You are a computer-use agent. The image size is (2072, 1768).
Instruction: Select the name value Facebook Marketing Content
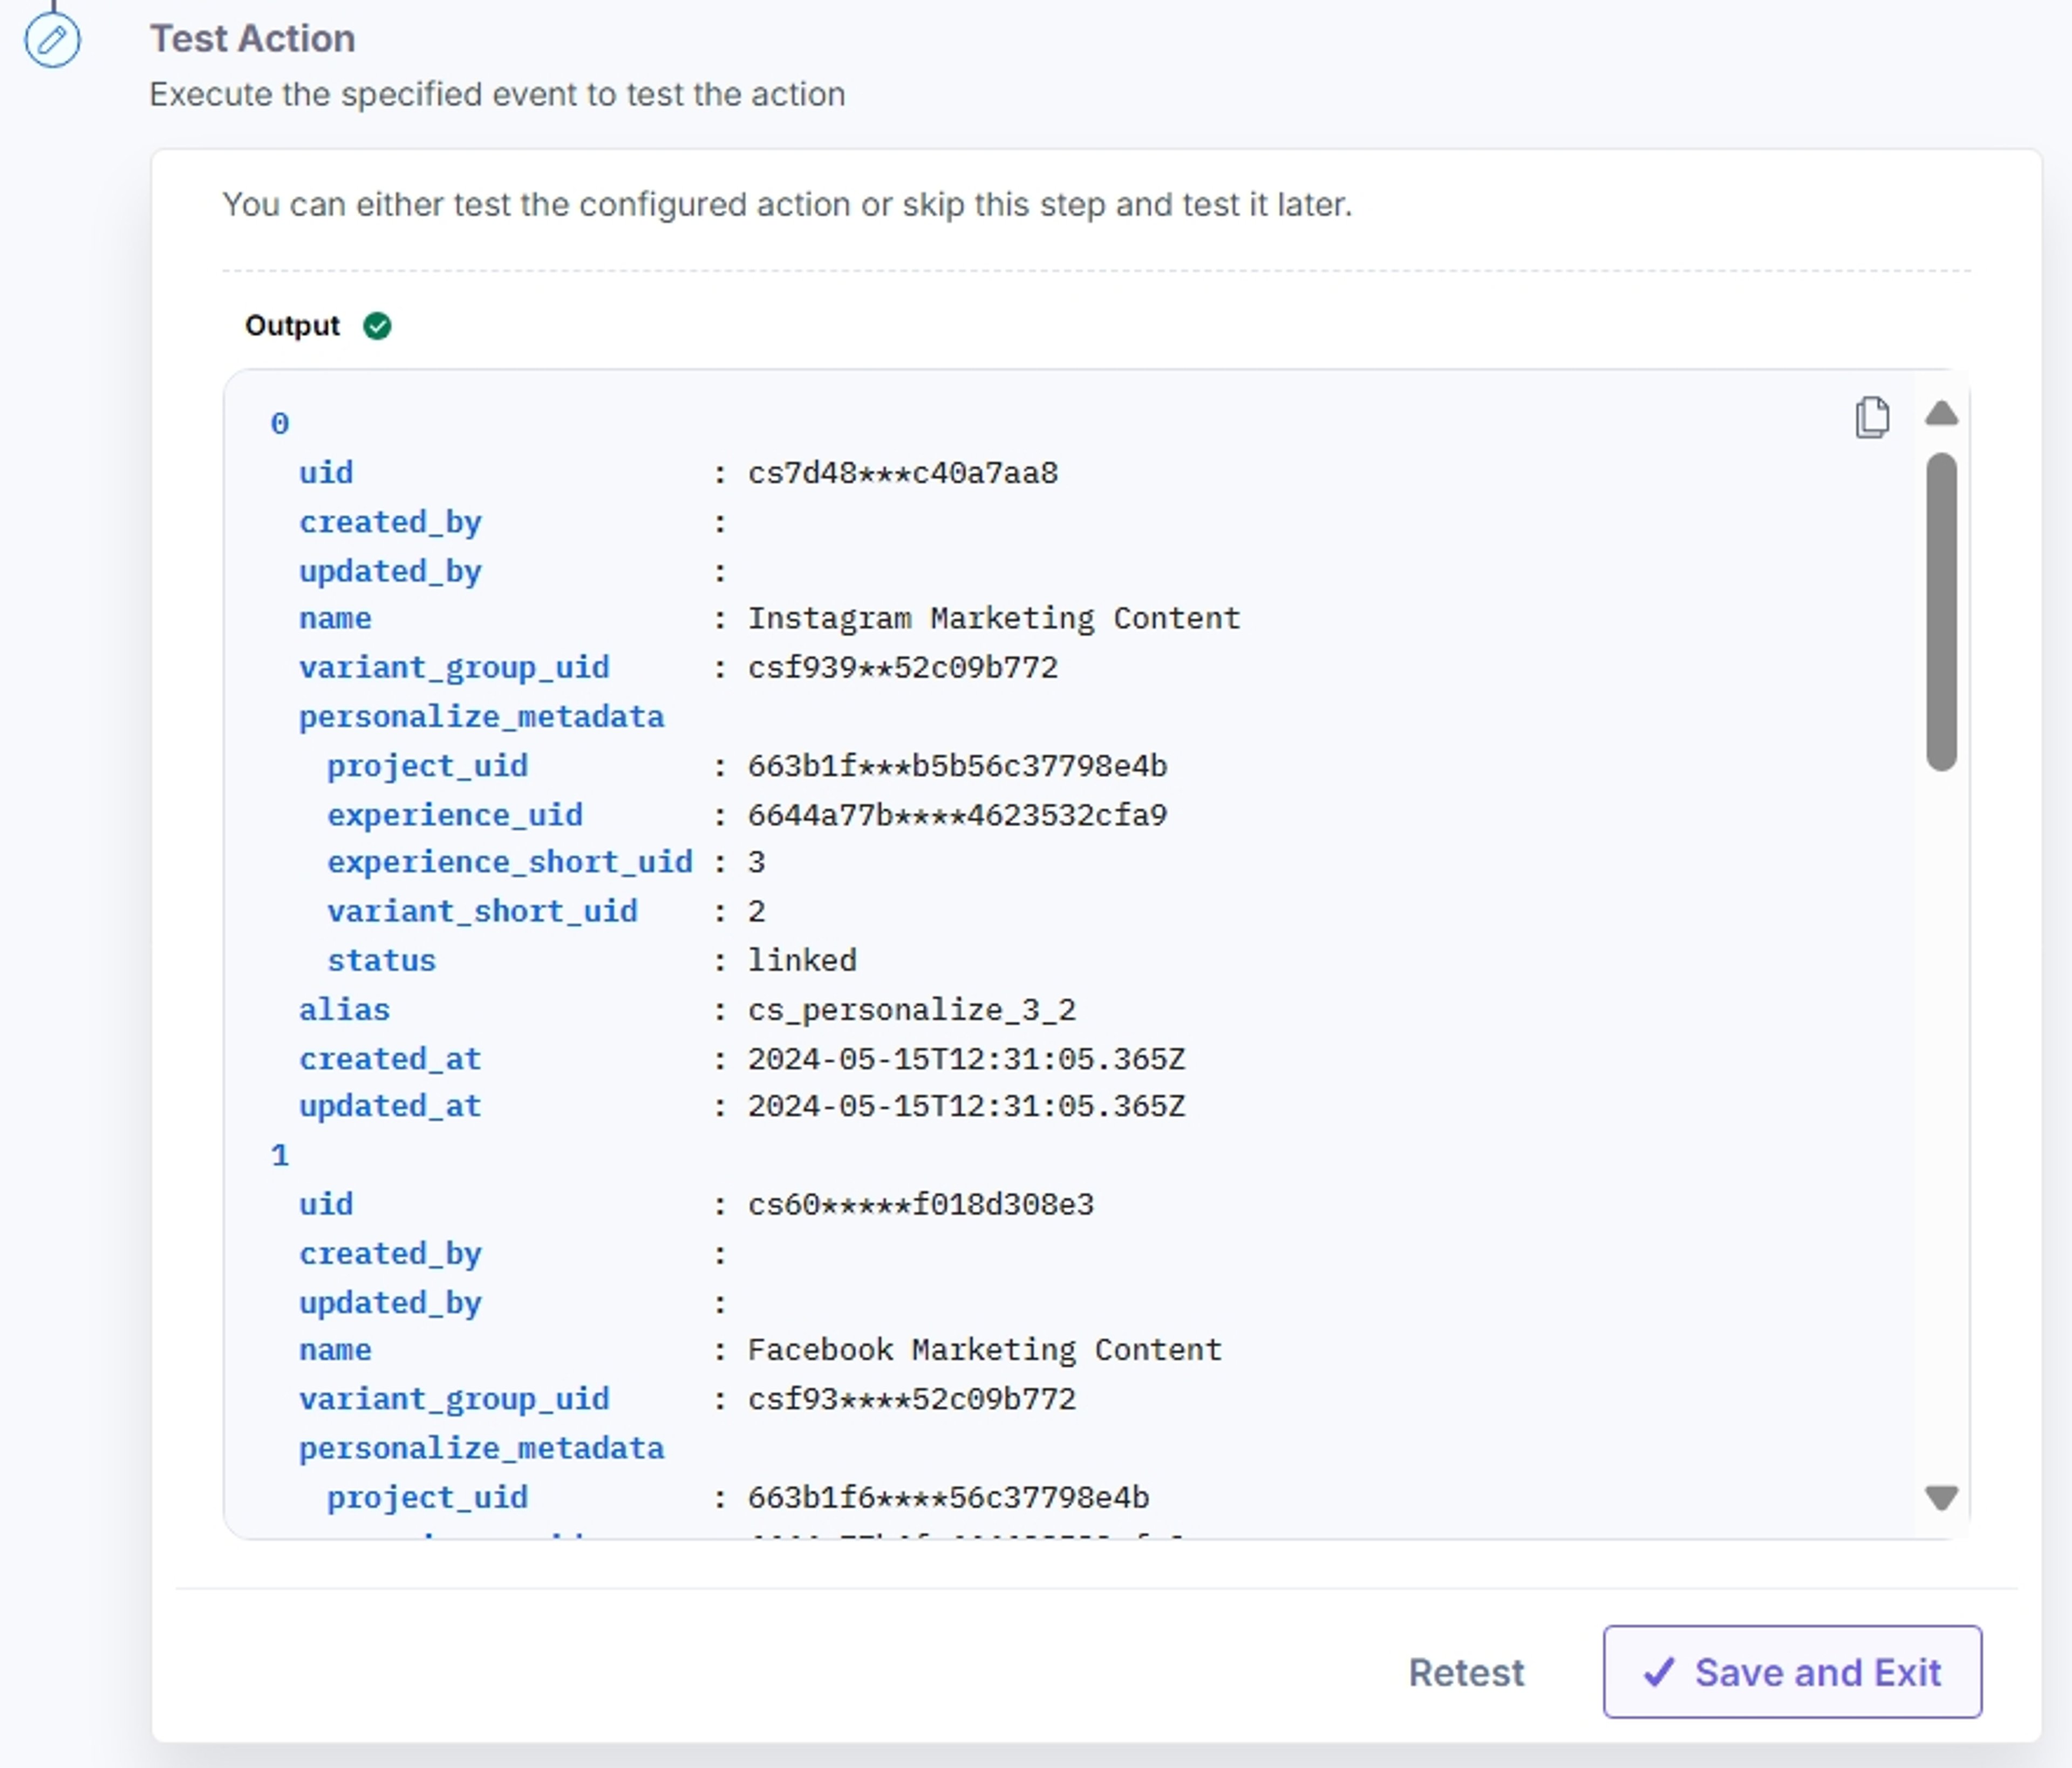(985, 1350)
